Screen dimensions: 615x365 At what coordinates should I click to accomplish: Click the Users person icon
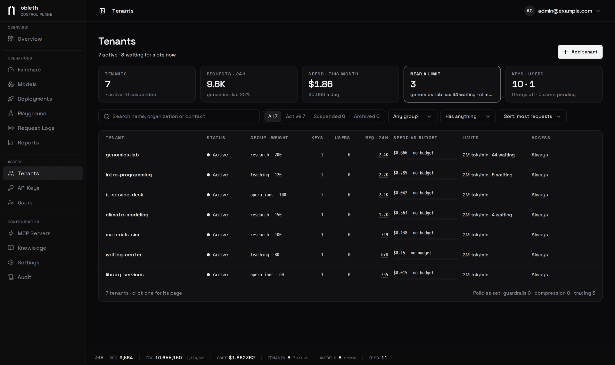pyautogui.click(x=11, y=202)
